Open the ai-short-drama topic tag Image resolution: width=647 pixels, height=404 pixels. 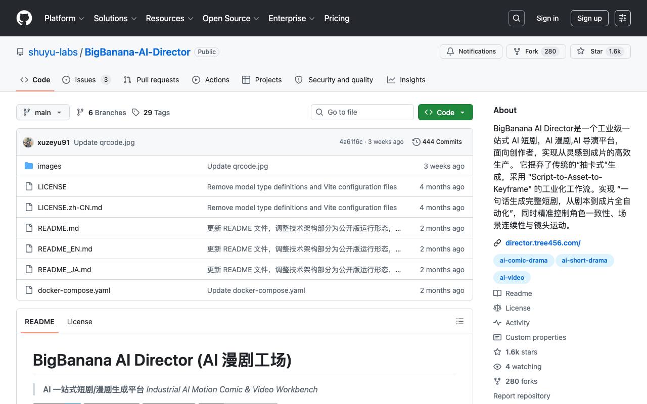click(x=584, y=261)
